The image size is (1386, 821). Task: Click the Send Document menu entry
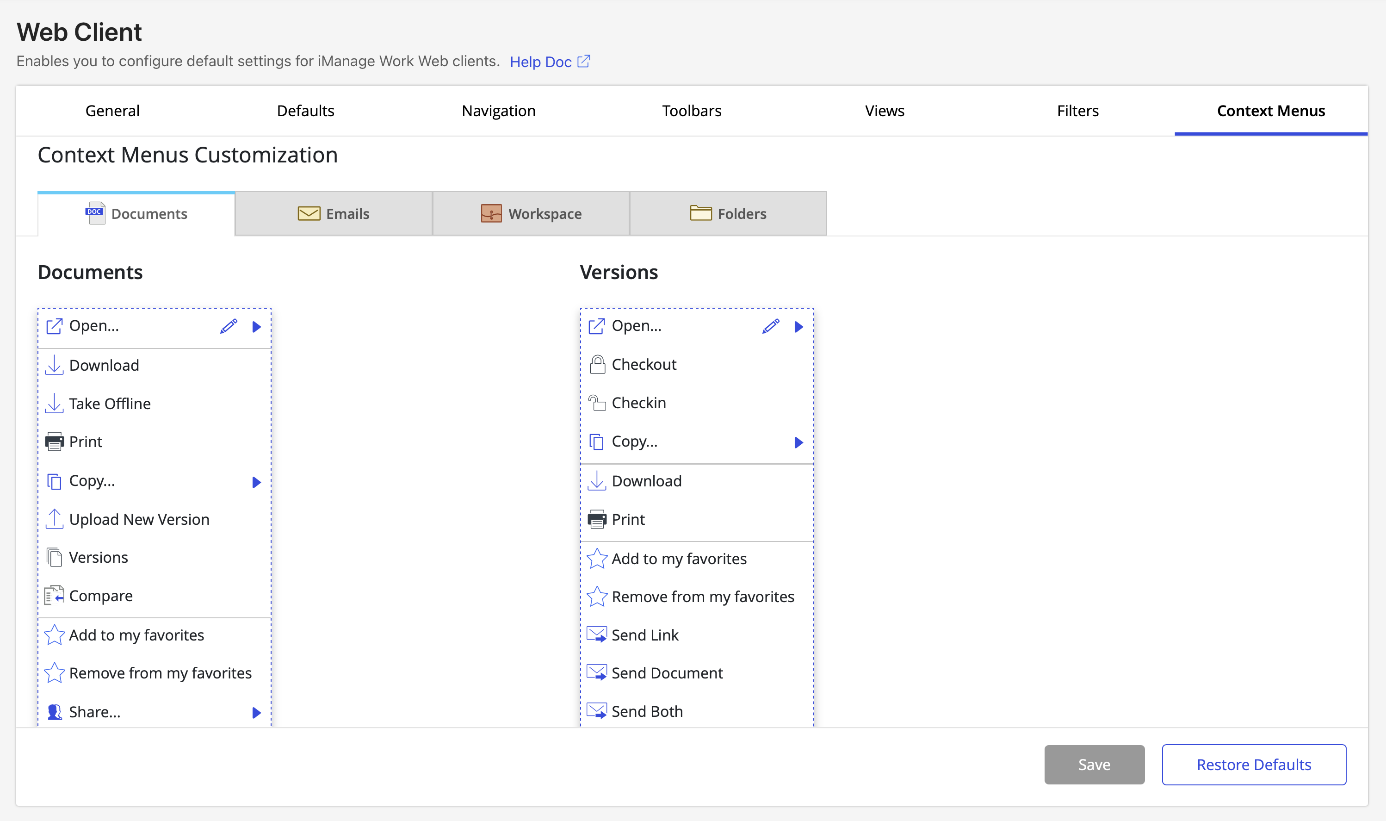click(697, 673)
